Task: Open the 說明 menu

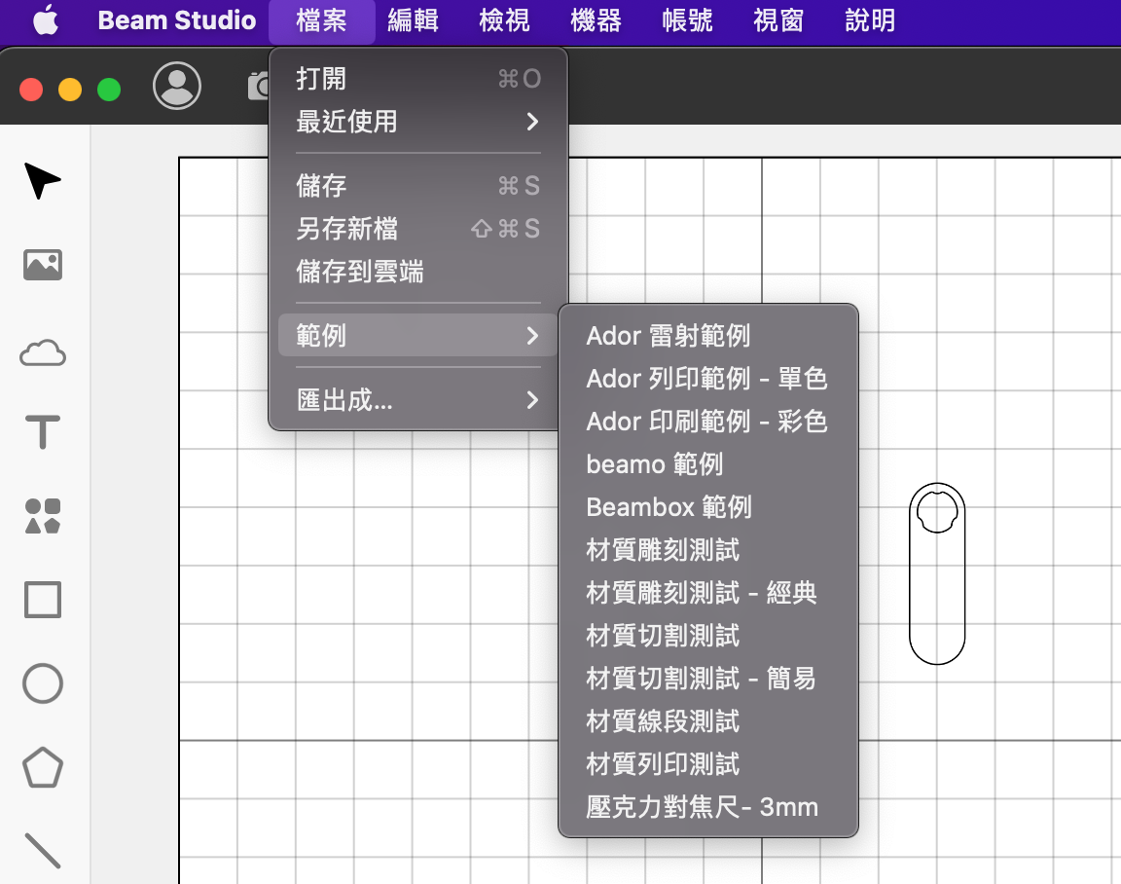Action: coord(870,20)
